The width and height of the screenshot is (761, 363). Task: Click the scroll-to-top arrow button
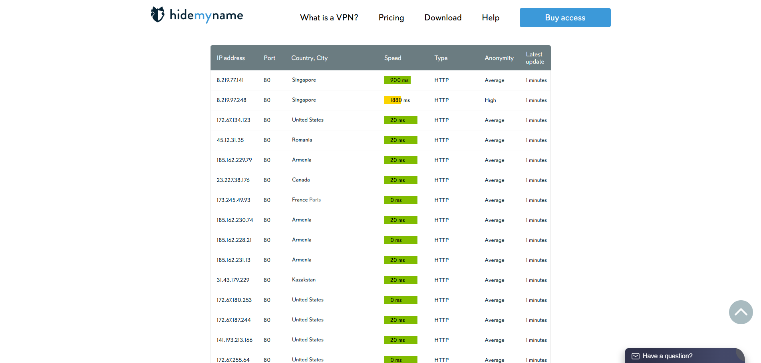(x=741, y=312)
